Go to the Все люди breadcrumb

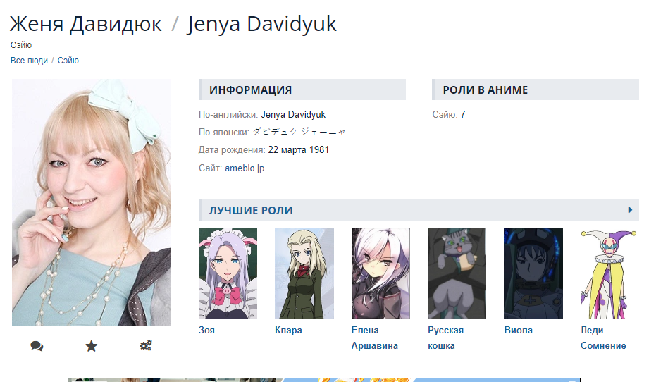(29, 61)
